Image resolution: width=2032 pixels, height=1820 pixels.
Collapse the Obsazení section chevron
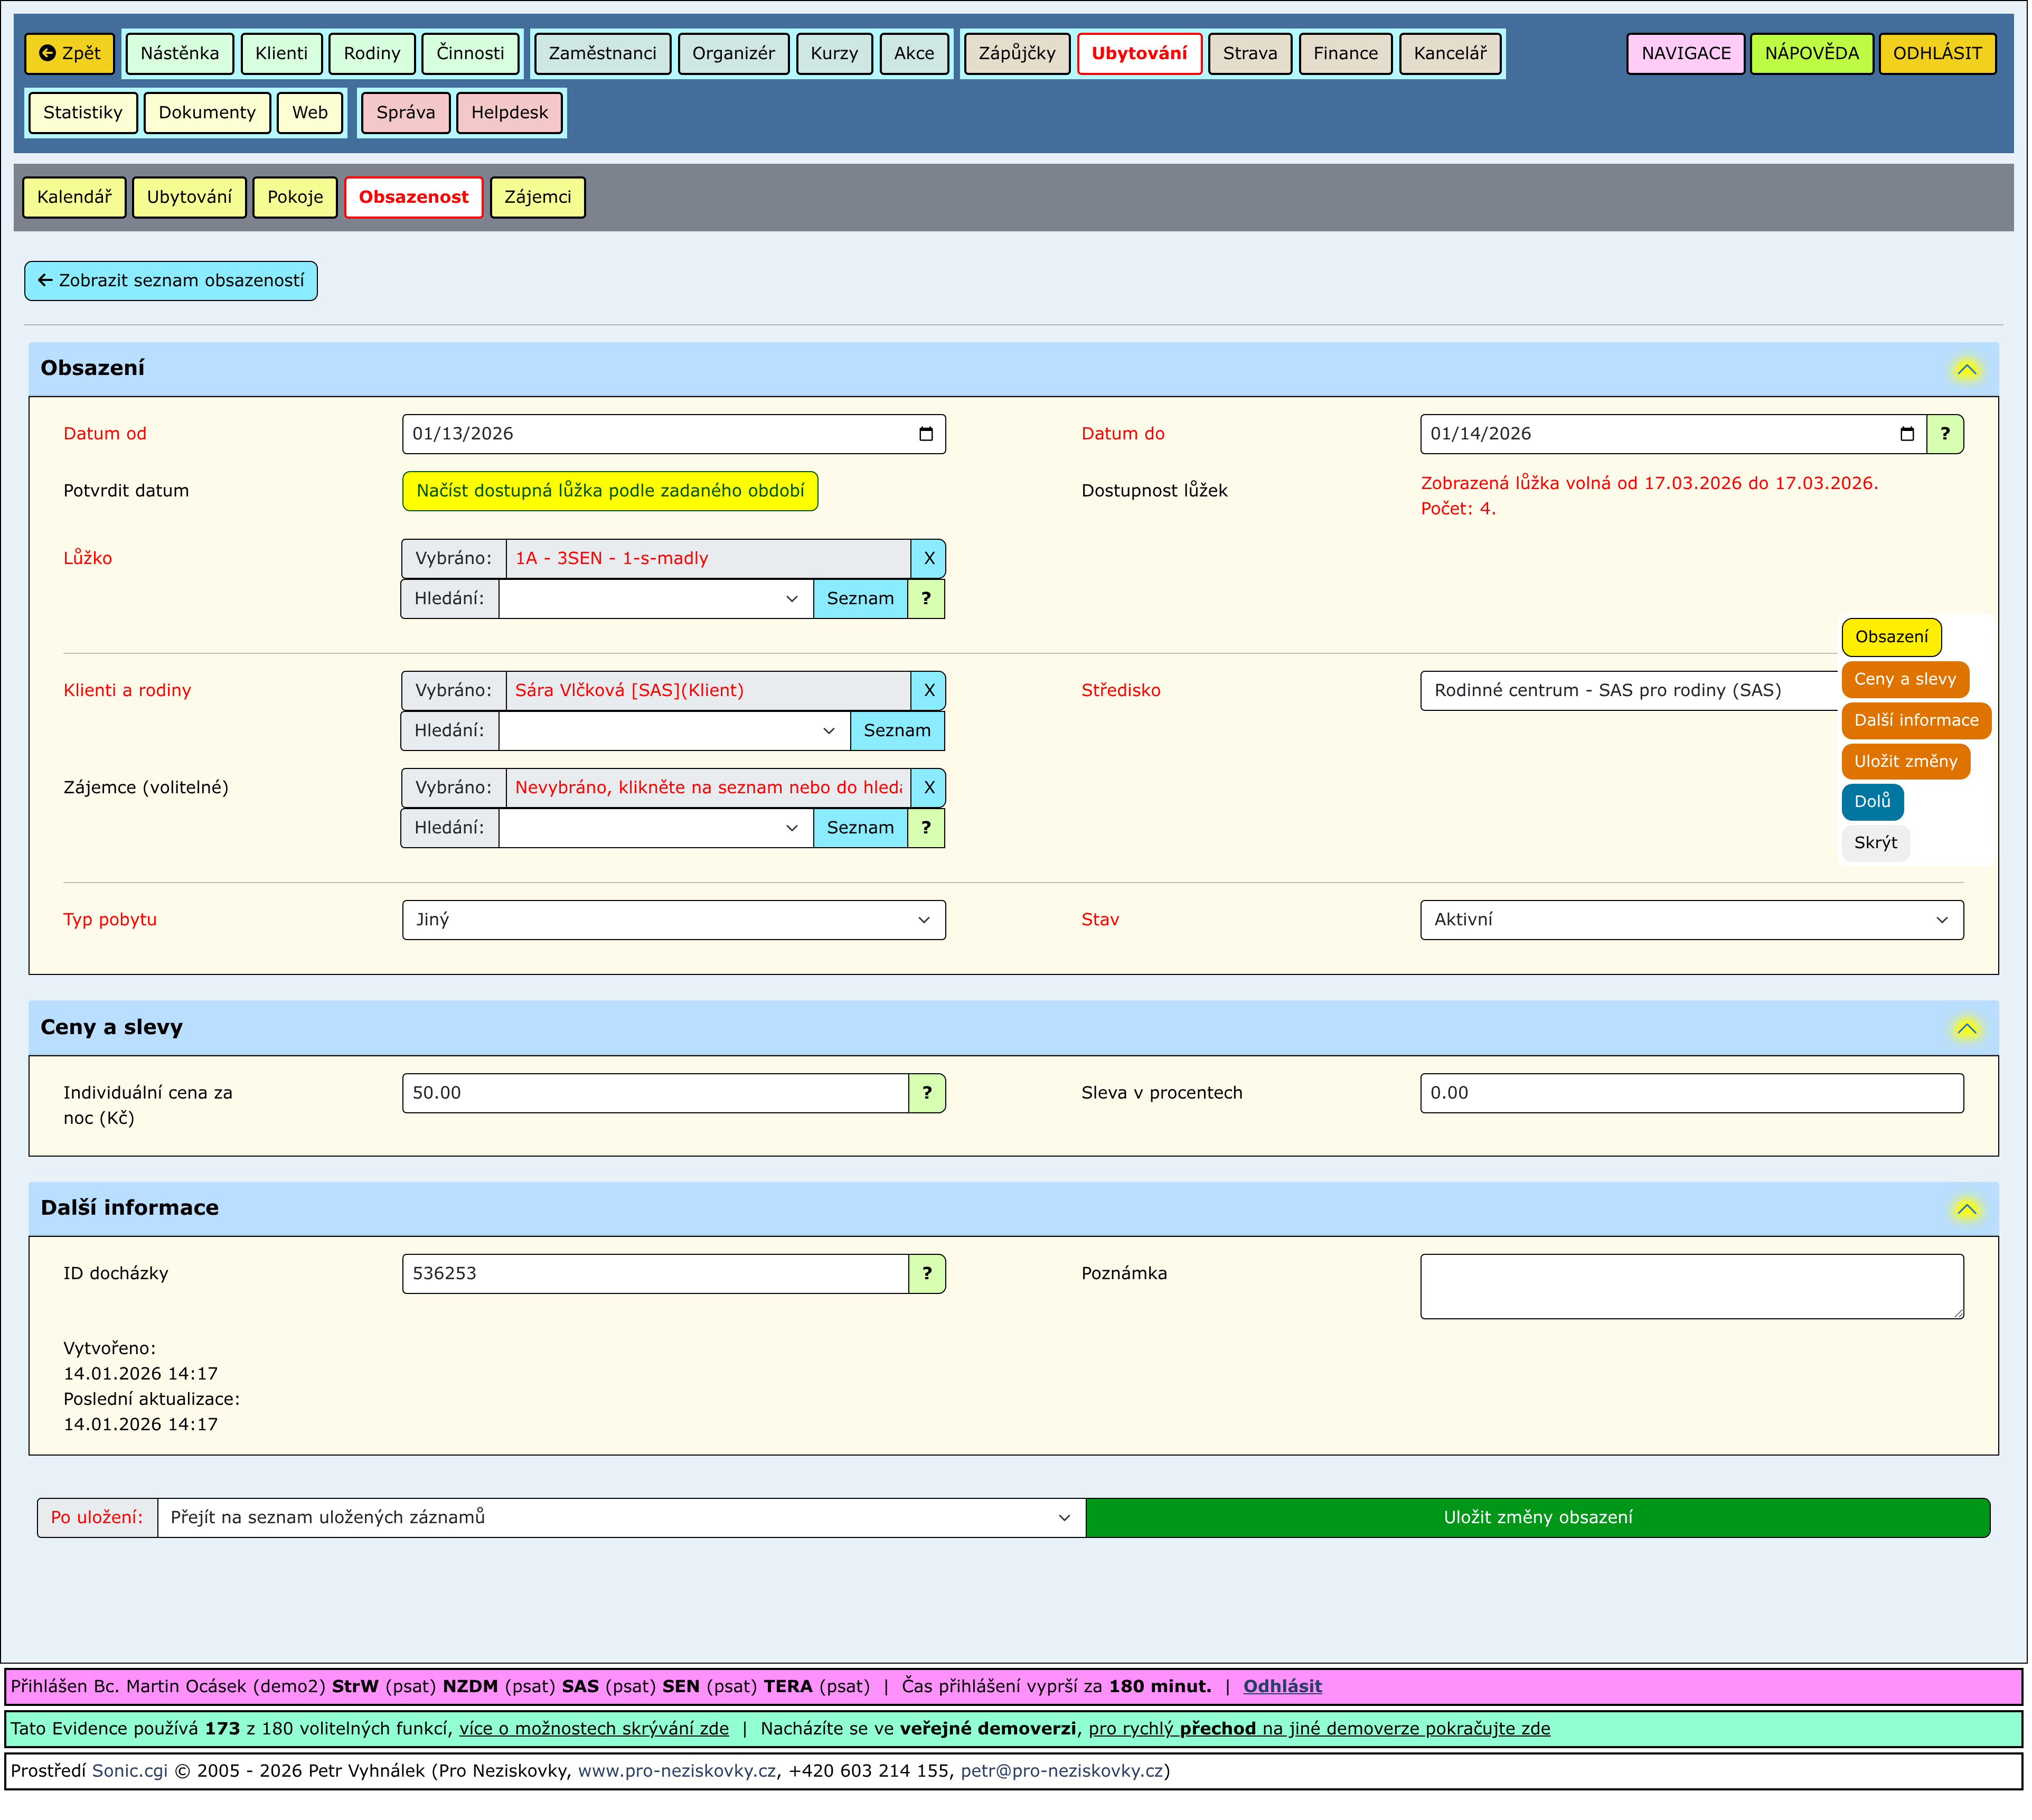1967,370
